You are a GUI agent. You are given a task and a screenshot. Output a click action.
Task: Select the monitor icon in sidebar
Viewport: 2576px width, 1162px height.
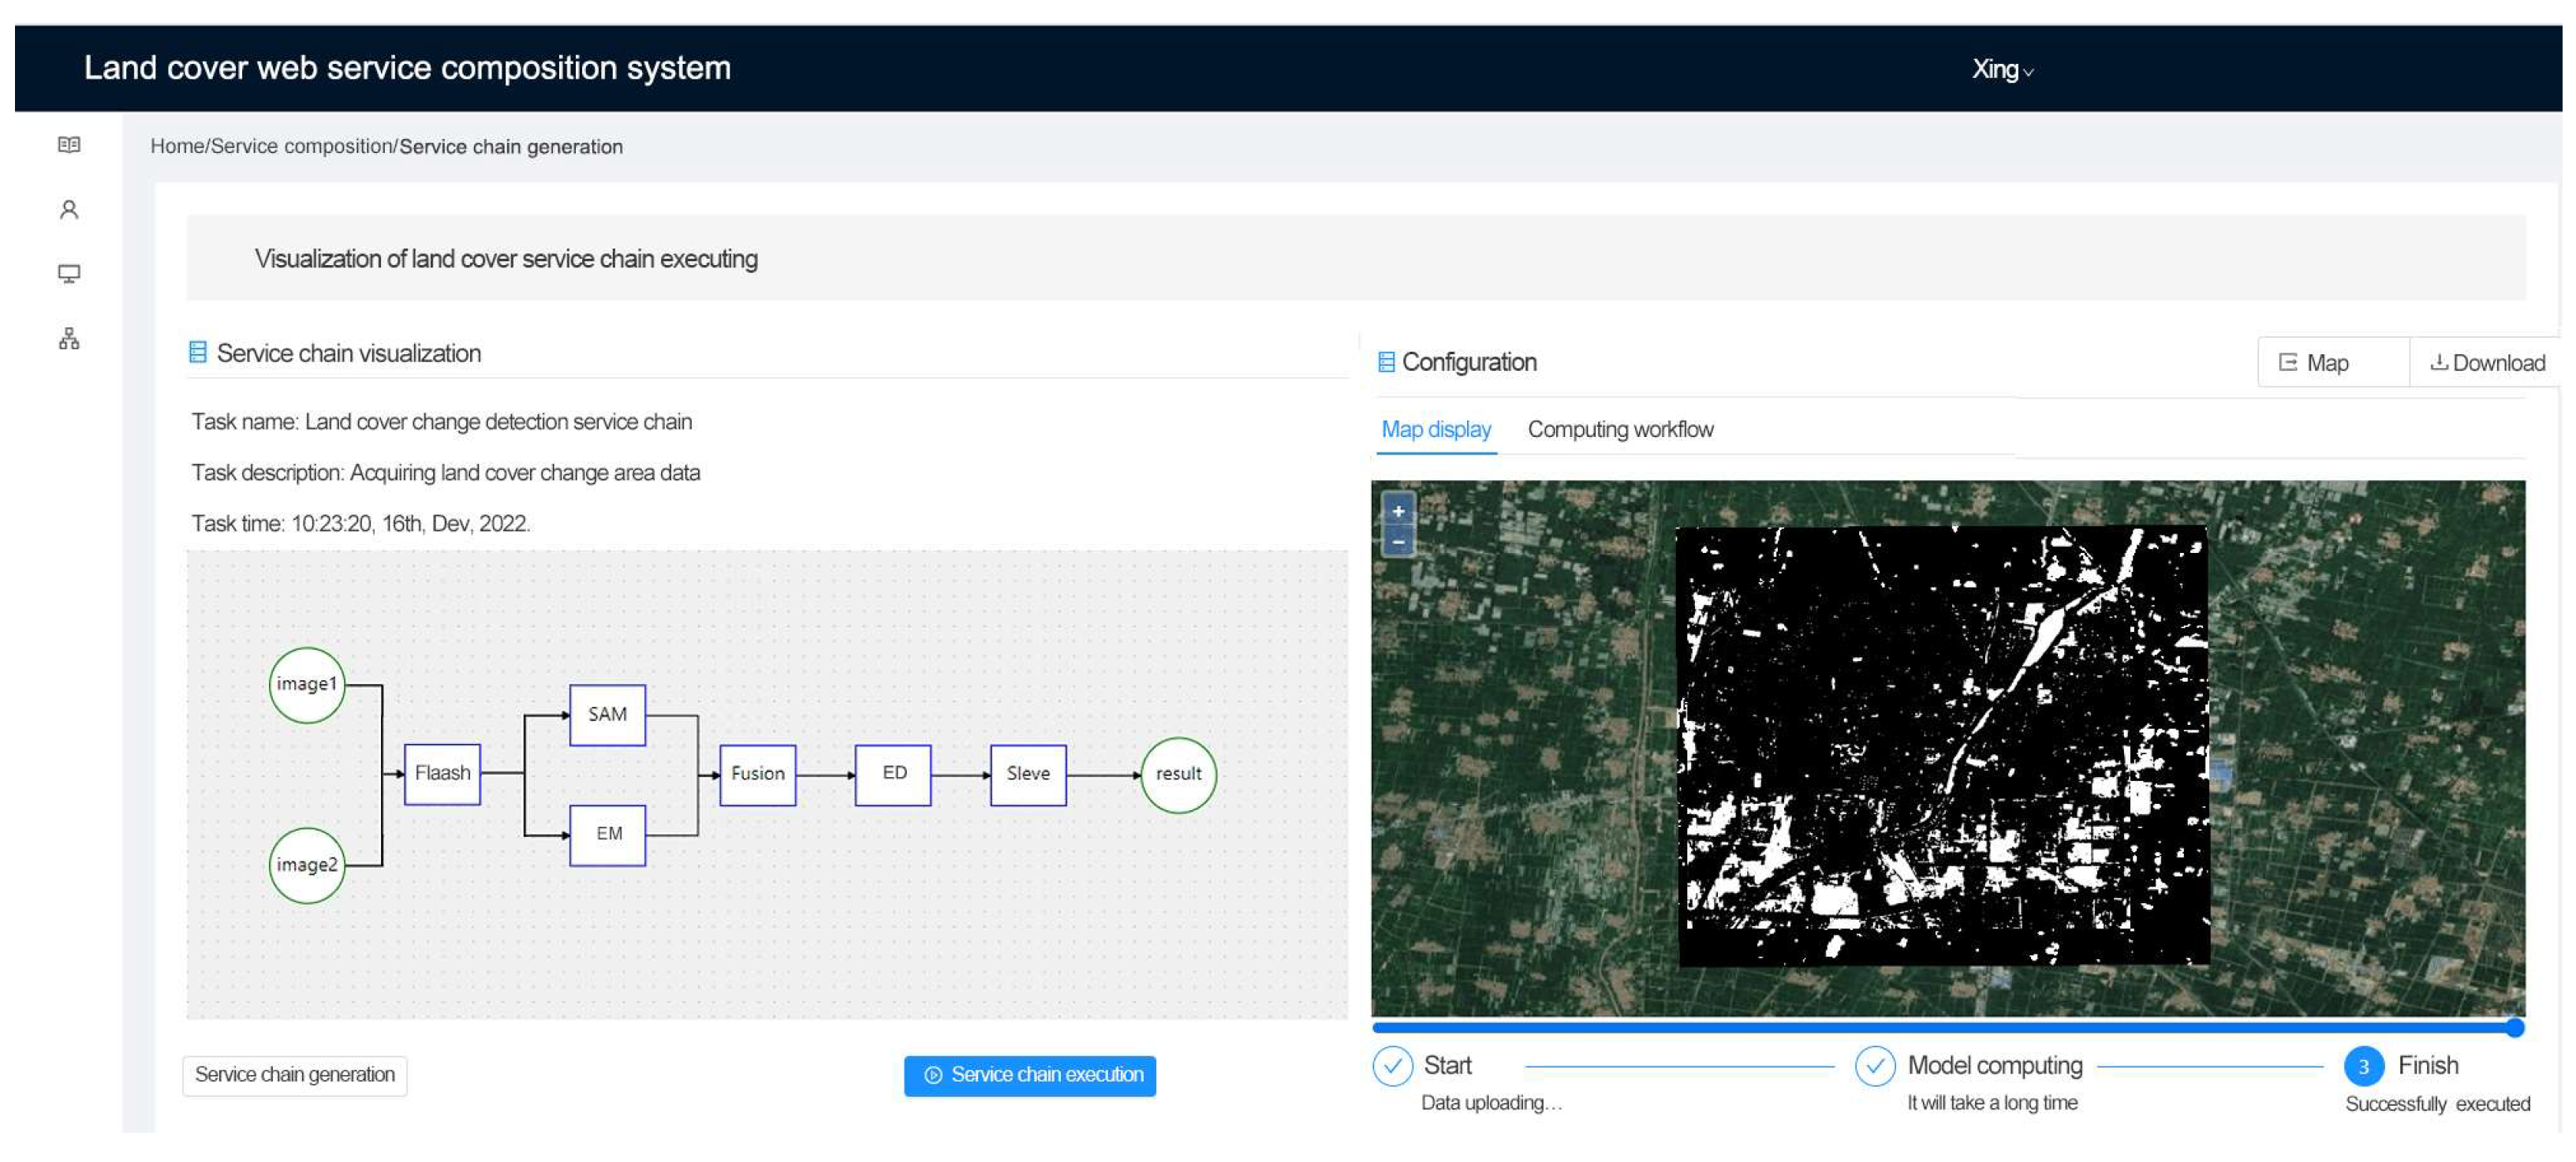click(x=69, y=274)
